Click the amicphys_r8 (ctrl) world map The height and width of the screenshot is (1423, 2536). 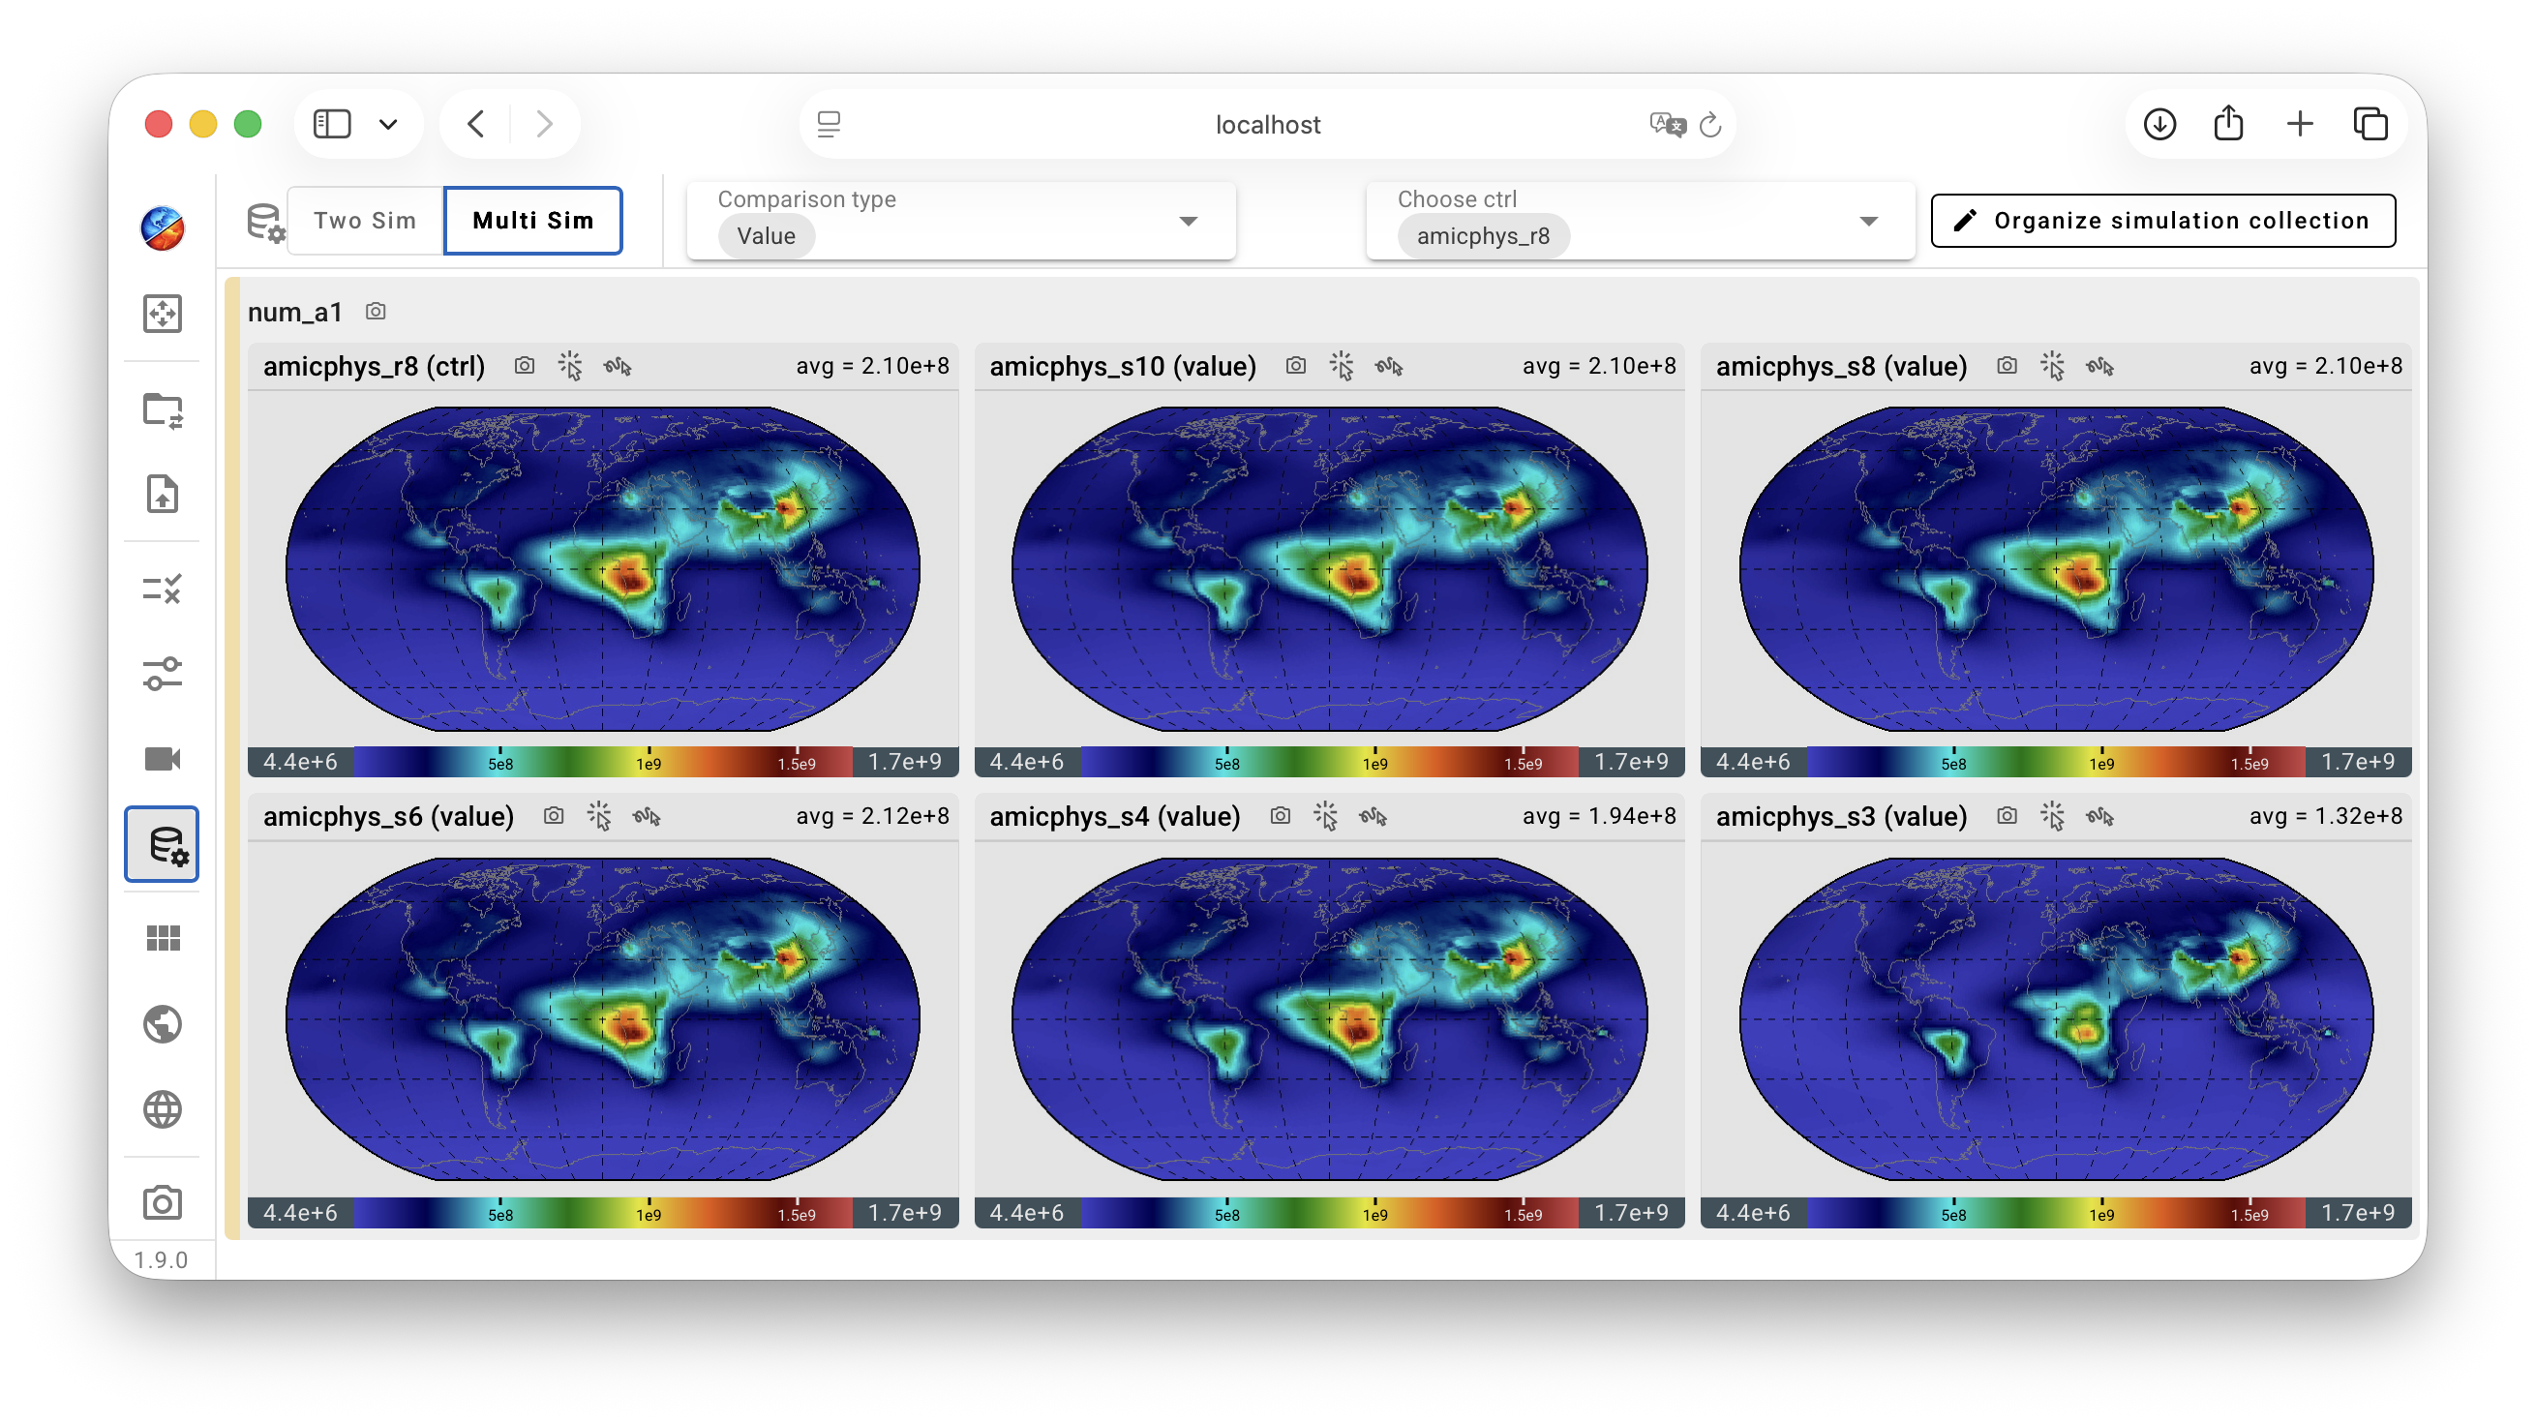coord(602,569)
